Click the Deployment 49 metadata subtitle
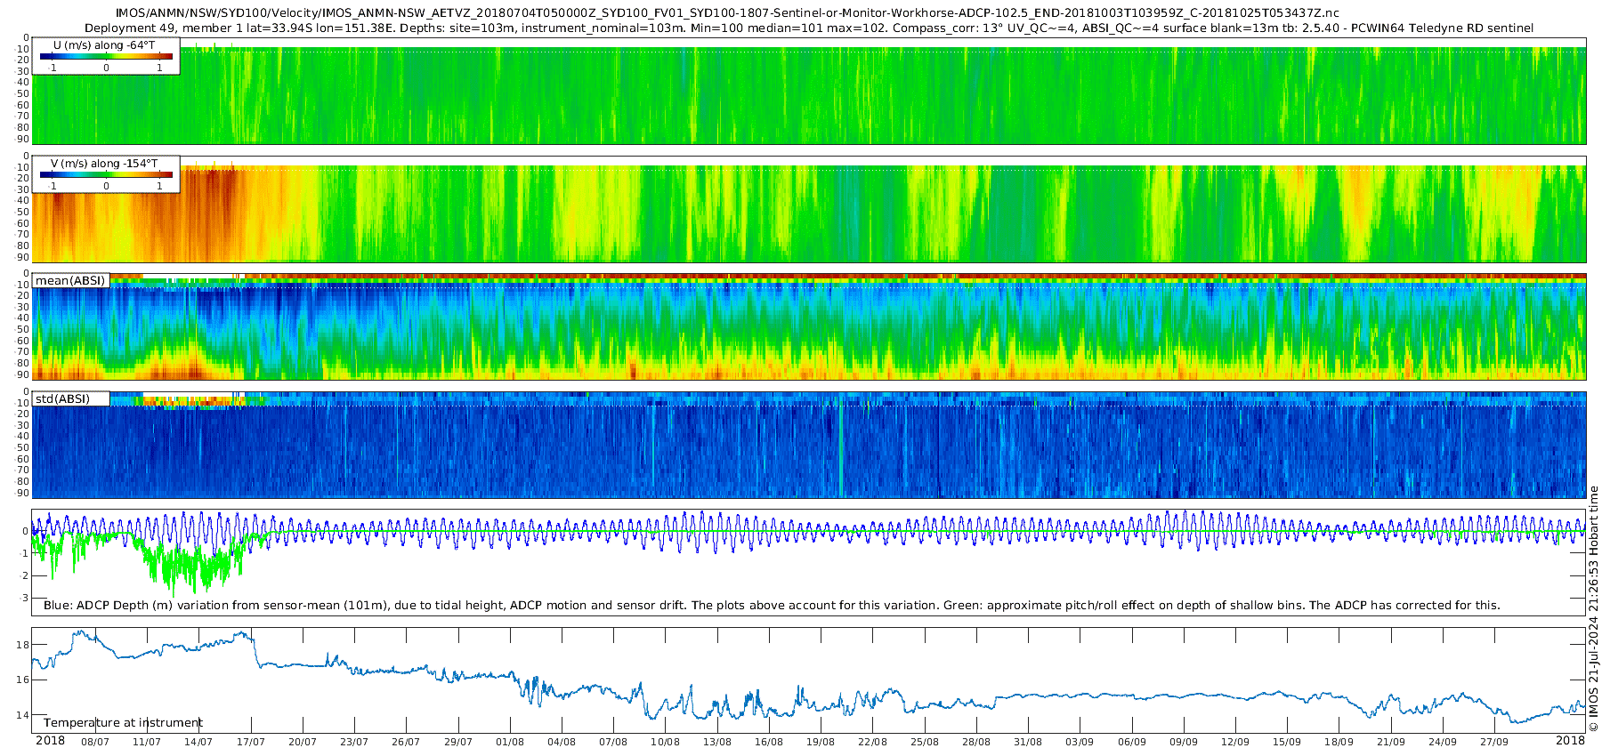 809,28
